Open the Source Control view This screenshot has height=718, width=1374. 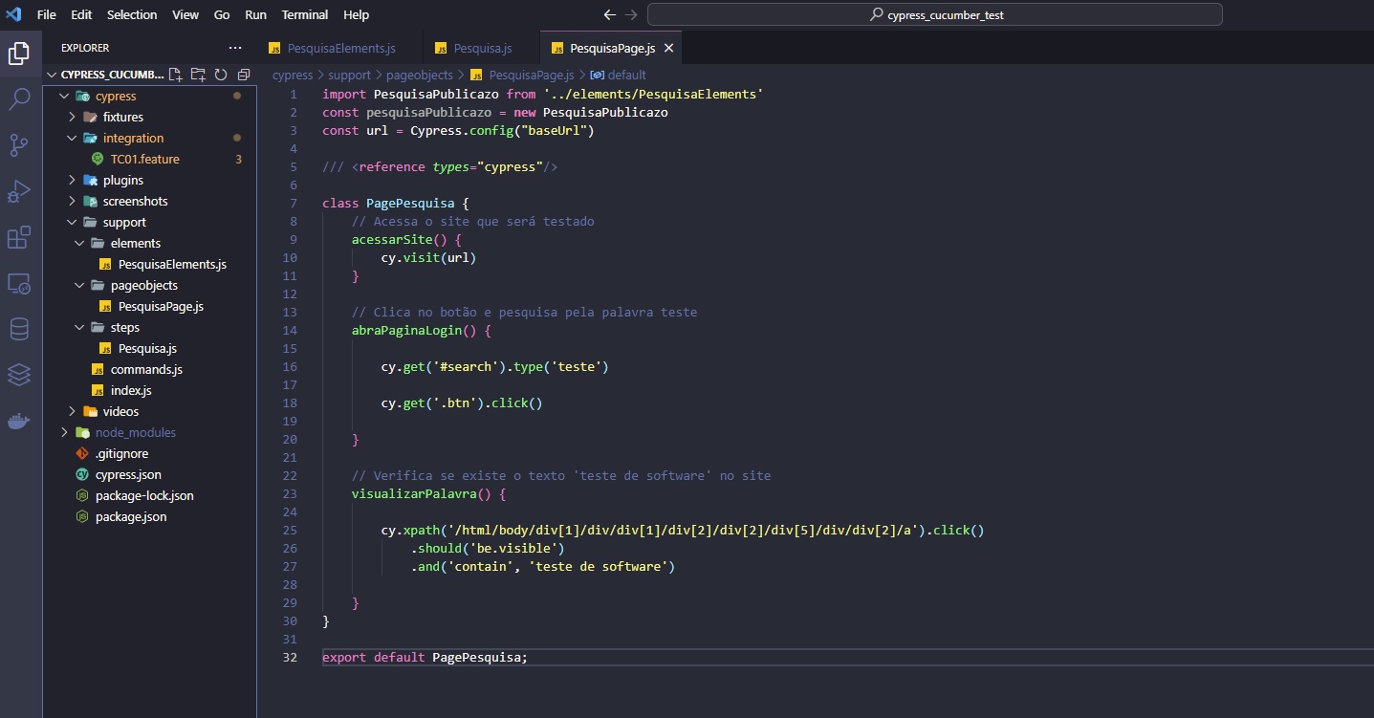coord(20,145)
